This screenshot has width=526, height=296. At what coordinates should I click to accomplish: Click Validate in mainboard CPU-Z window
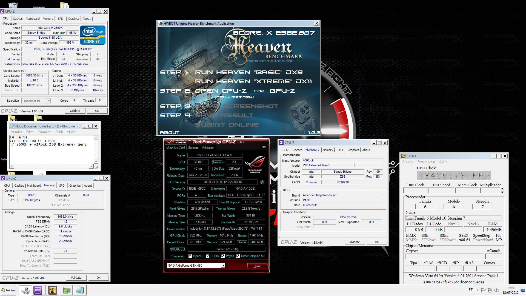click(355, 242)
